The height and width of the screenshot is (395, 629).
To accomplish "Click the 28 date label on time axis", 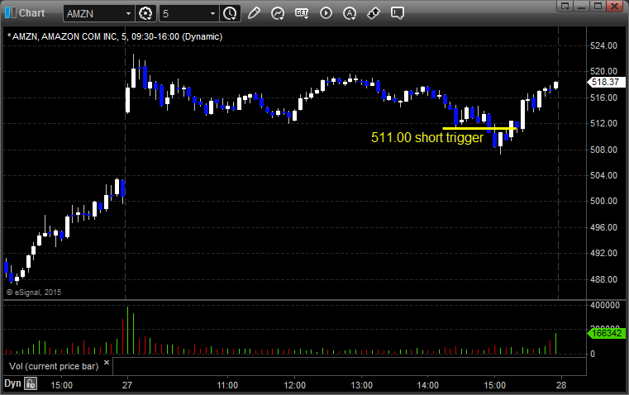I will pos(561,385).
